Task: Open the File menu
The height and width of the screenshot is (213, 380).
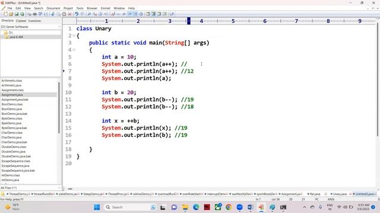Action: click(x=9, y=8)
